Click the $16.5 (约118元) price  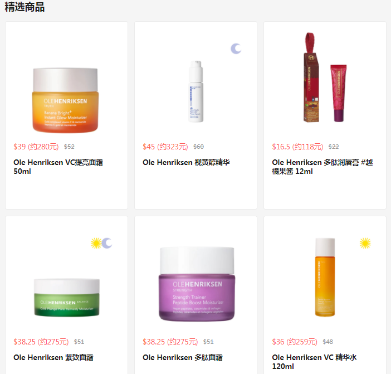297,147
